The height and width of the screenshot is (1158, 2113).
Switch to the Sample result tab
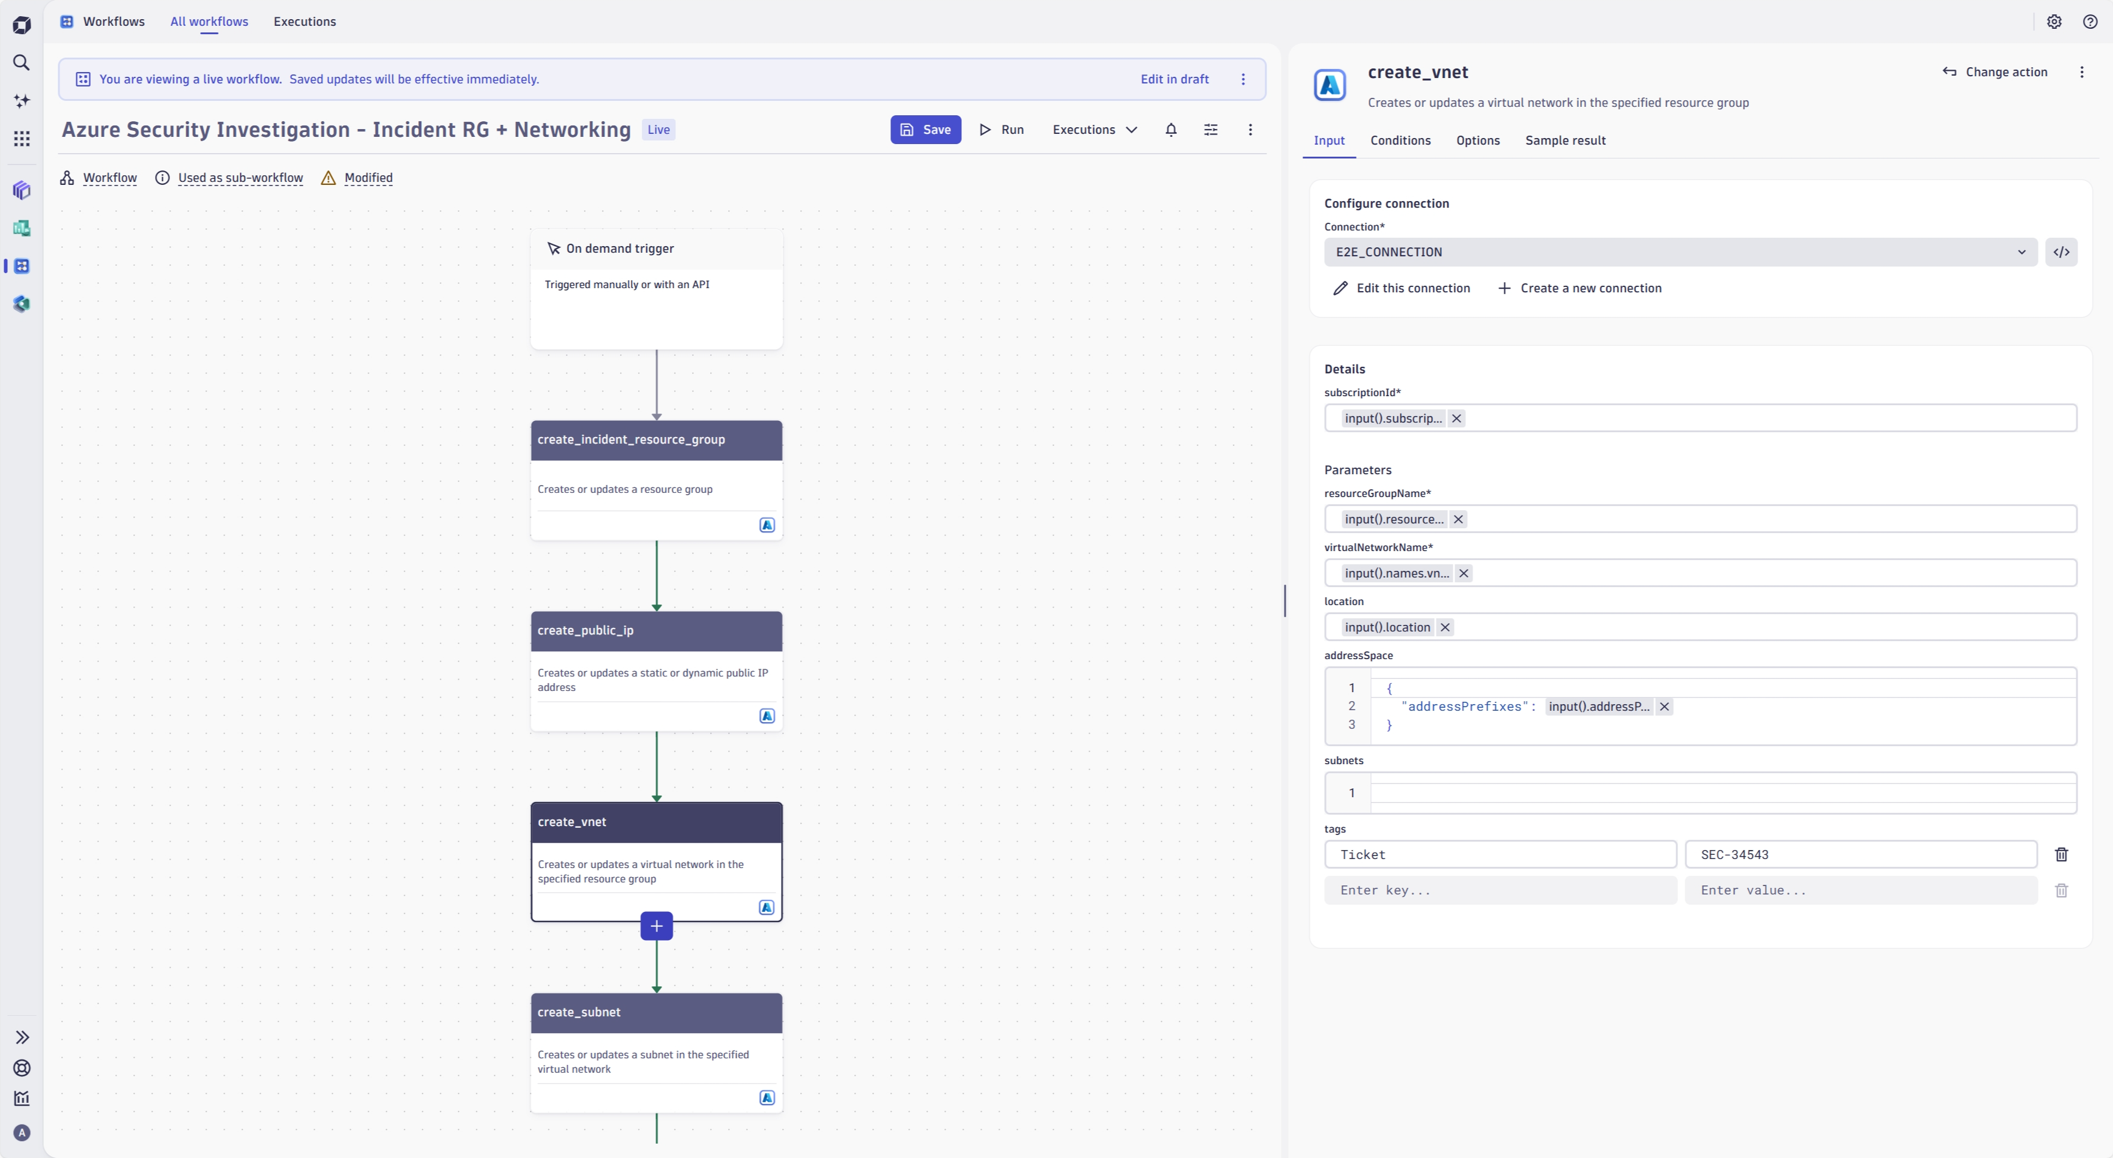pyautogui.click(x=1565, y=140)
